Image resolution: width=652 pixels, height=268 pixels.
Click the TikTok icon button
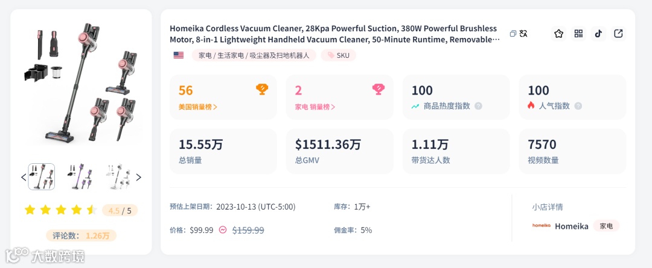tap(598, 34)
